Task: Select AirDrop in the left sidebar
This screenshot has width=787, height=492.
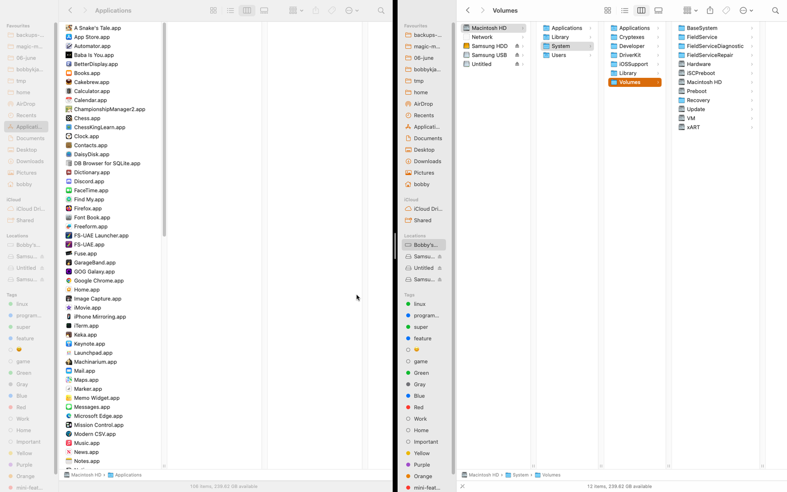Action: coord(26,104)
